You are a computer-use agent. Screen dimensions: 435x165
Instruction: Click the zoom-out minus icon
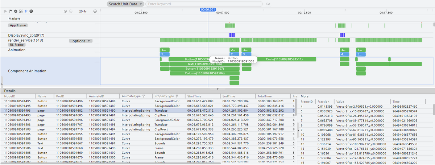pos(70,11)
